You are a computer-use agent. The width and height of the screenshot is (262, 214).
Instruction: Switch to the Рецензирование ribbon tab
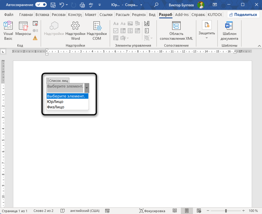tap(139, 14)
